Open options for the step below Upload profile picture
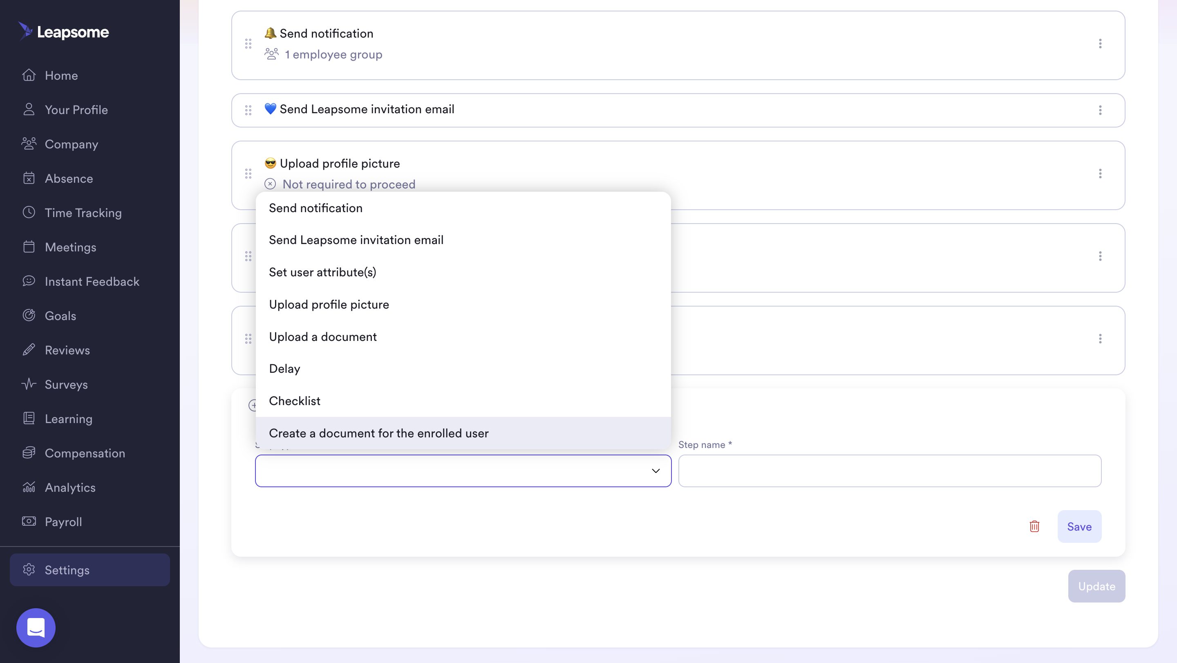This screenshot has height=663, width=1177. [1100, 256]
